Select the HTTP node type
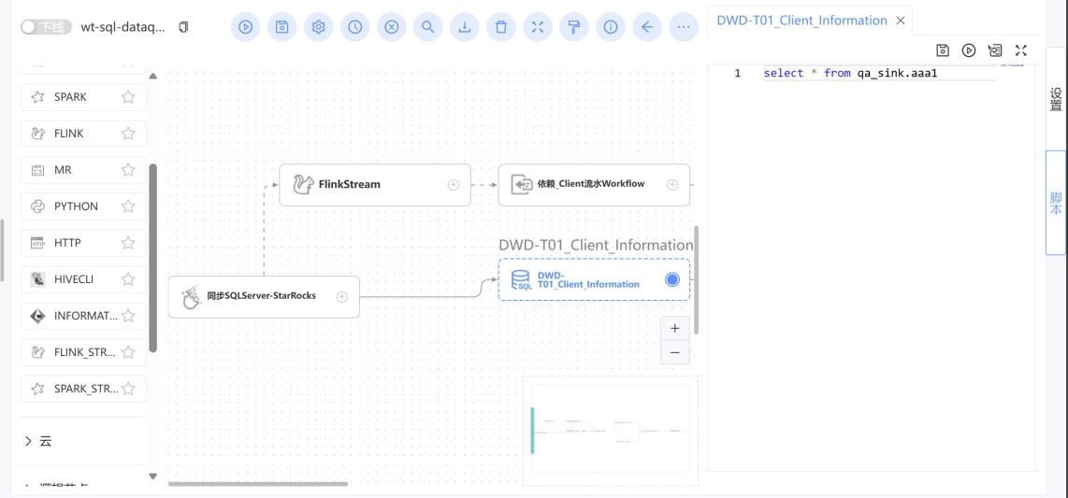 83,242
